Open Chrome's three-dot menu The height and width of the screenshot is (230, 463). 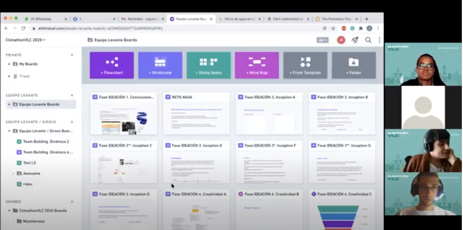coord(377,28)
